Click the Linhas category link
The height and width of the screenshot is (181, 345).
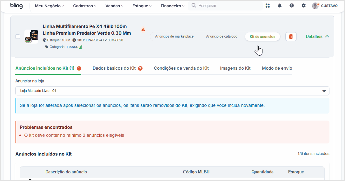click(x=72, y=47)
